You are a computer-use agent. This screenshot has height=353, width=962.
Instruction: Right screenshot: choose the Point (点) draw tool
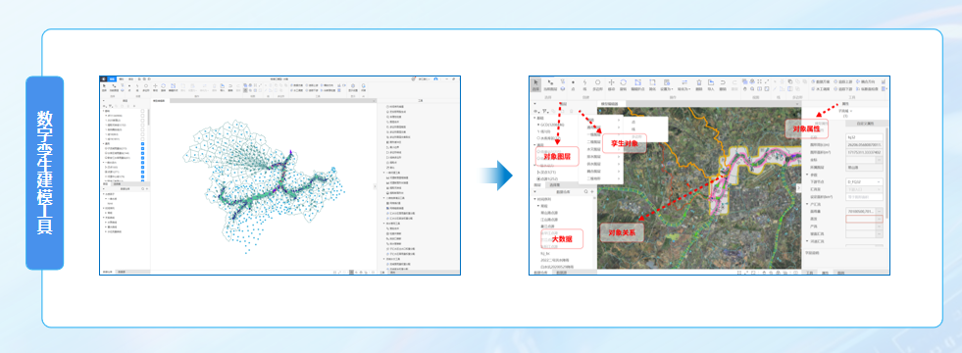[x=573, y=84]
